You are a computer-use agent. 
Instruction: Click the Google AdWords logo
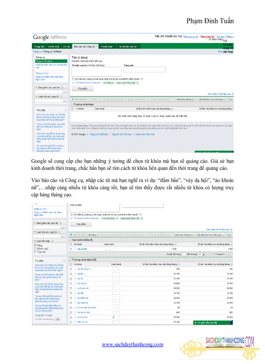click(x=49, y=37)
